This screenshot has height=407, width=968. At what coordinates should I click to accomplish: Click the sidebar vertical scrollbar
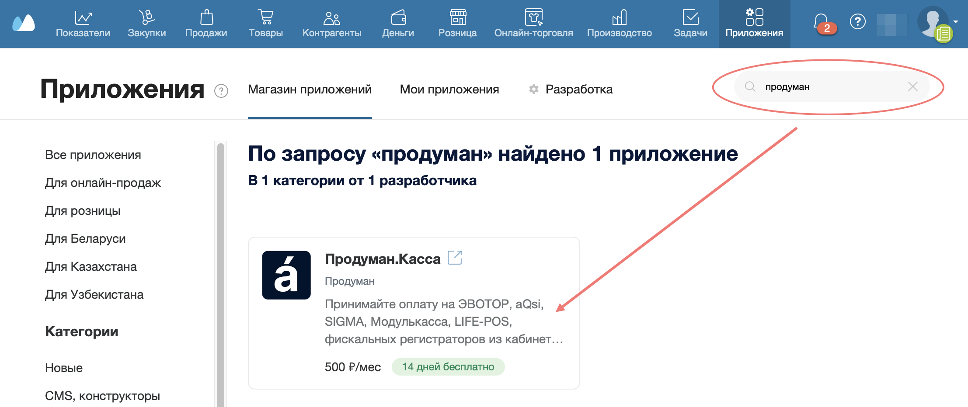pos(221,274)
